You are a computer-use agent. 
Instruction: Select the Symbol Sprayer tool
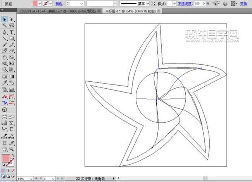(x=4, y=90)
